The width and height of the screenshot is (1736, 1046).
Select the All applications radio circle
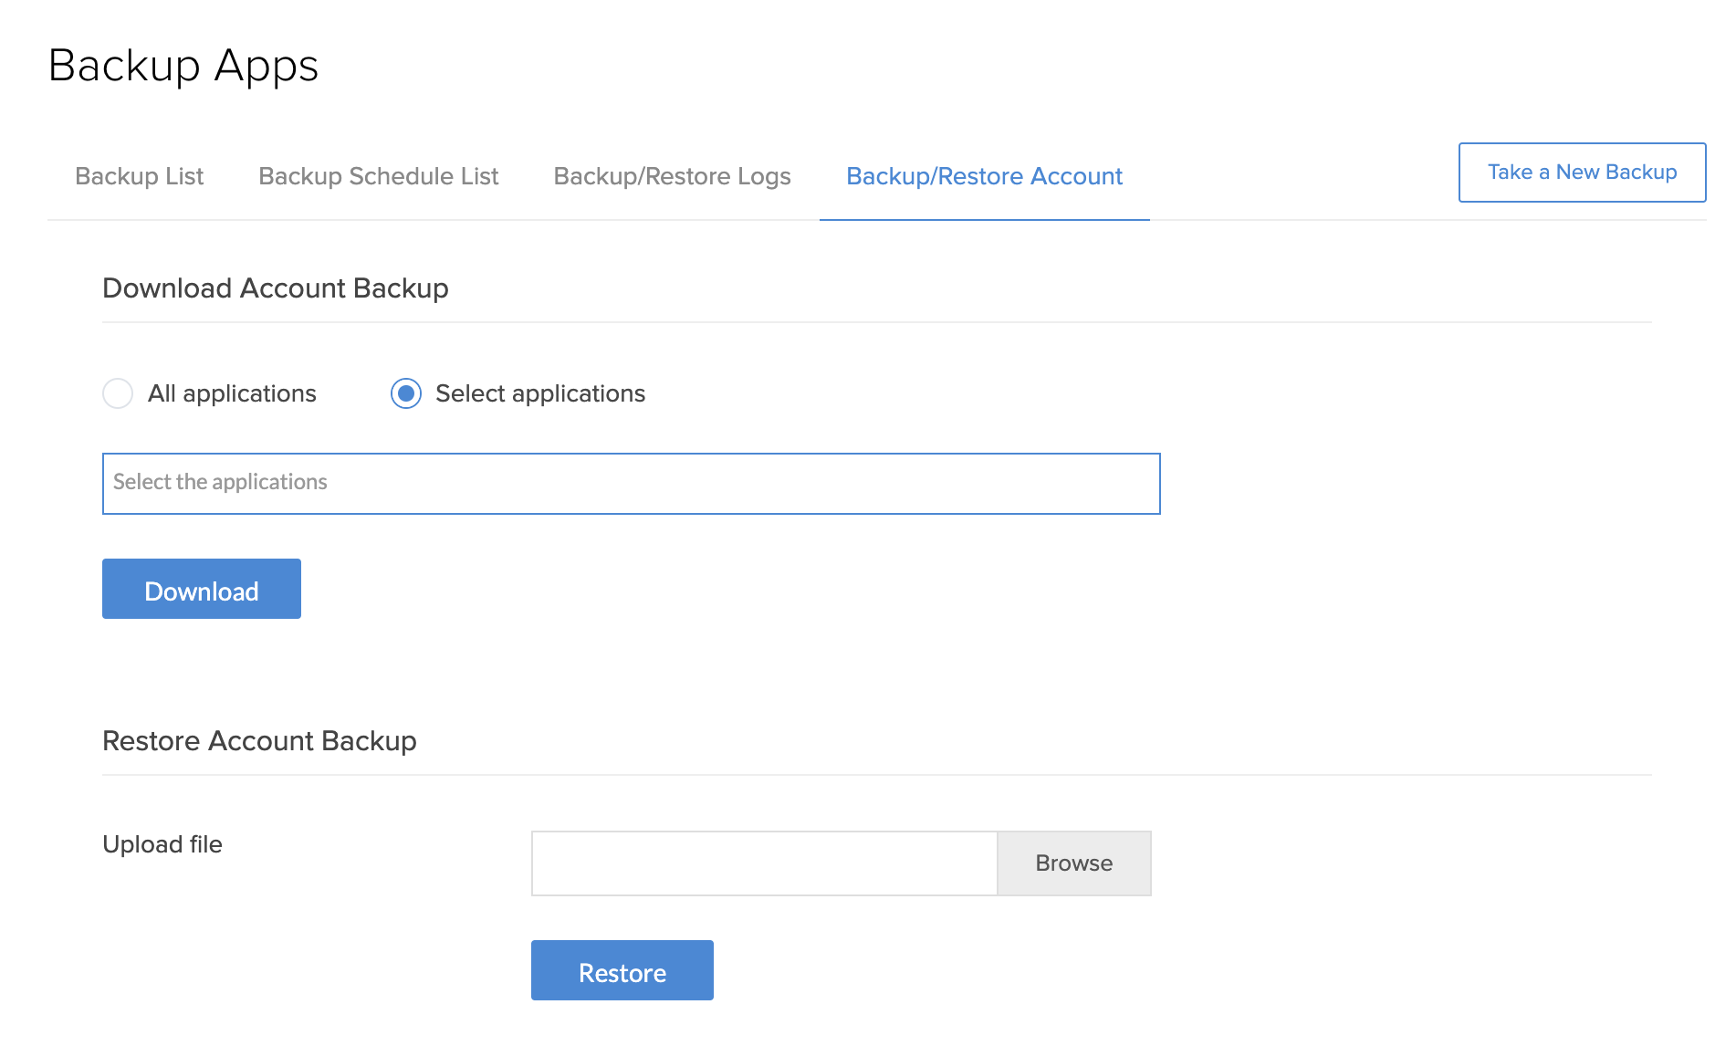click(118, 393)
